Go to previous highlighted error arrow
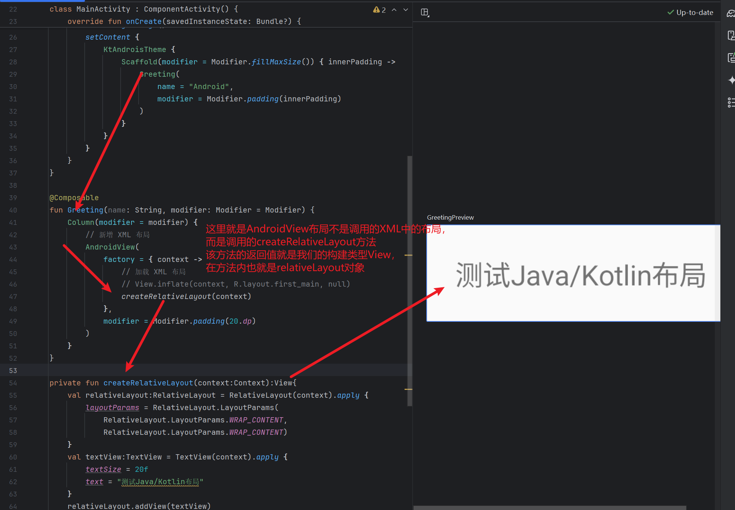Viewport: 735px width, 510px height. click(394, 10)
